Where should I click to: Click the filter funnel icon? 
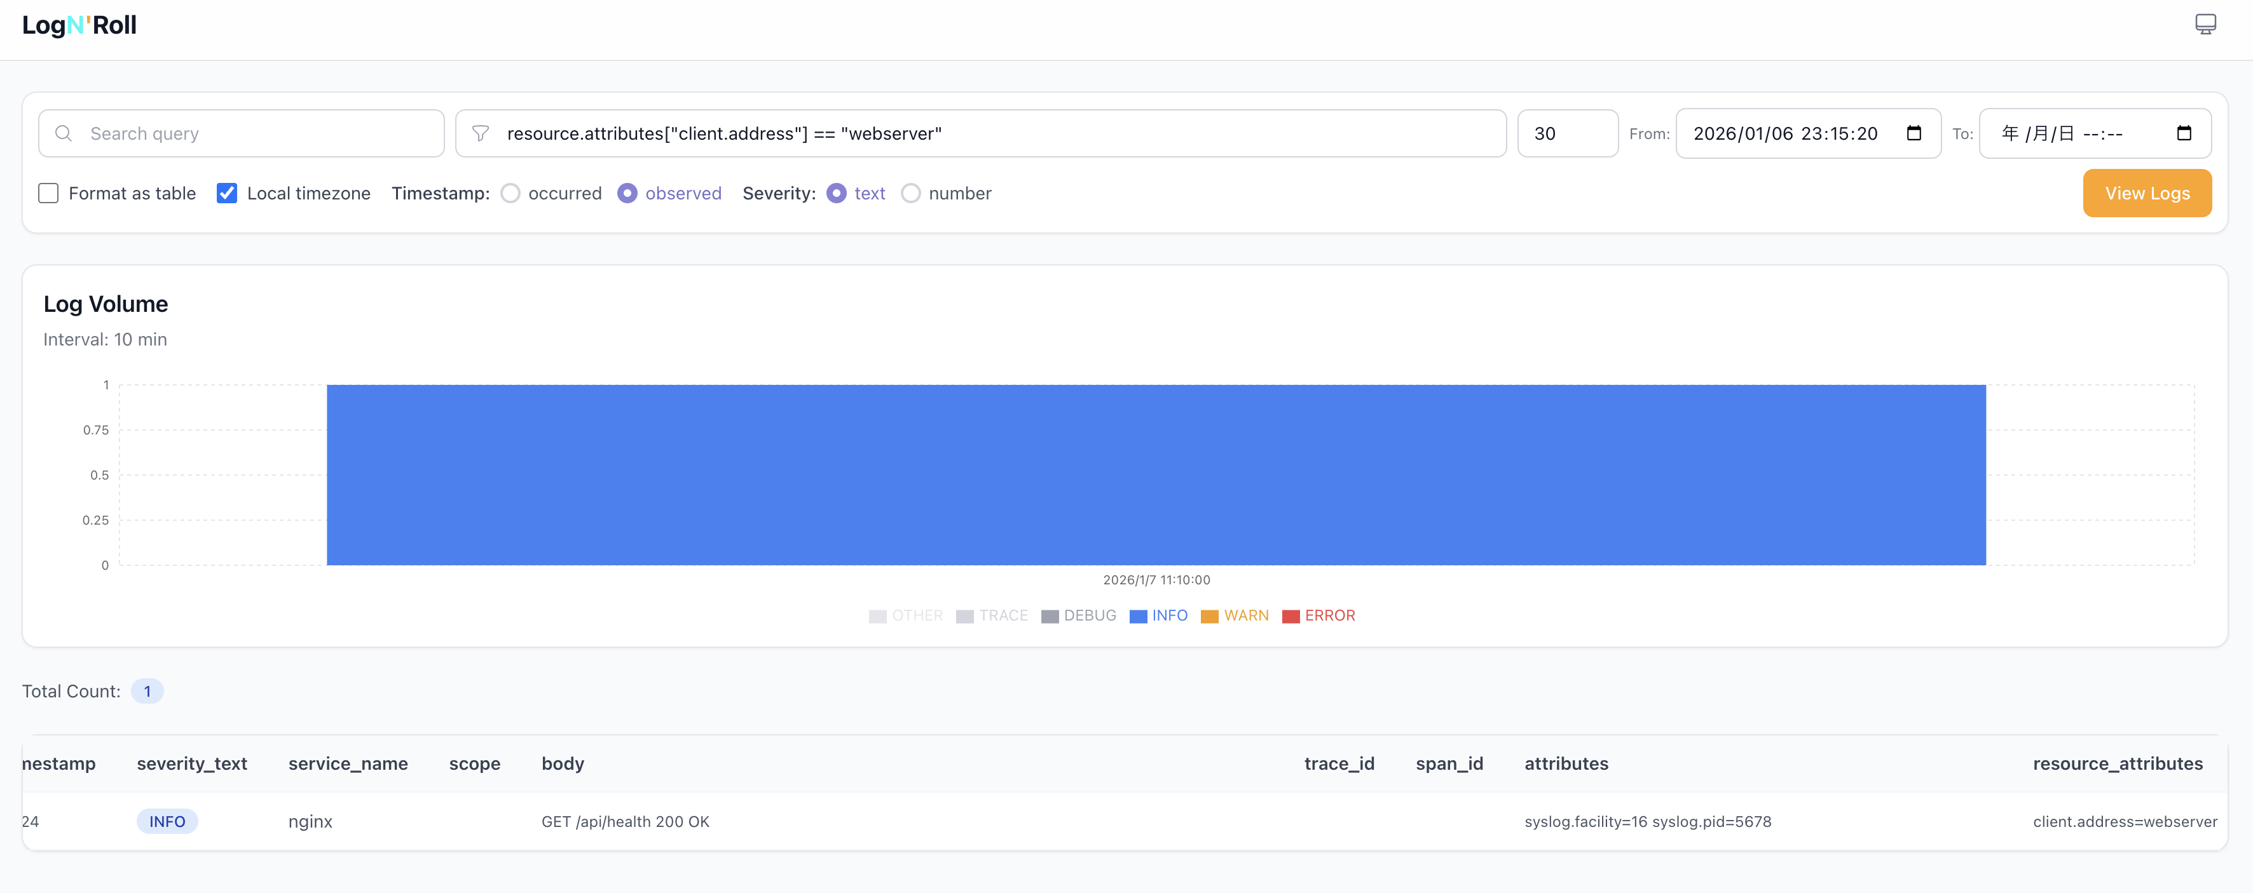[x=480, y=133]
